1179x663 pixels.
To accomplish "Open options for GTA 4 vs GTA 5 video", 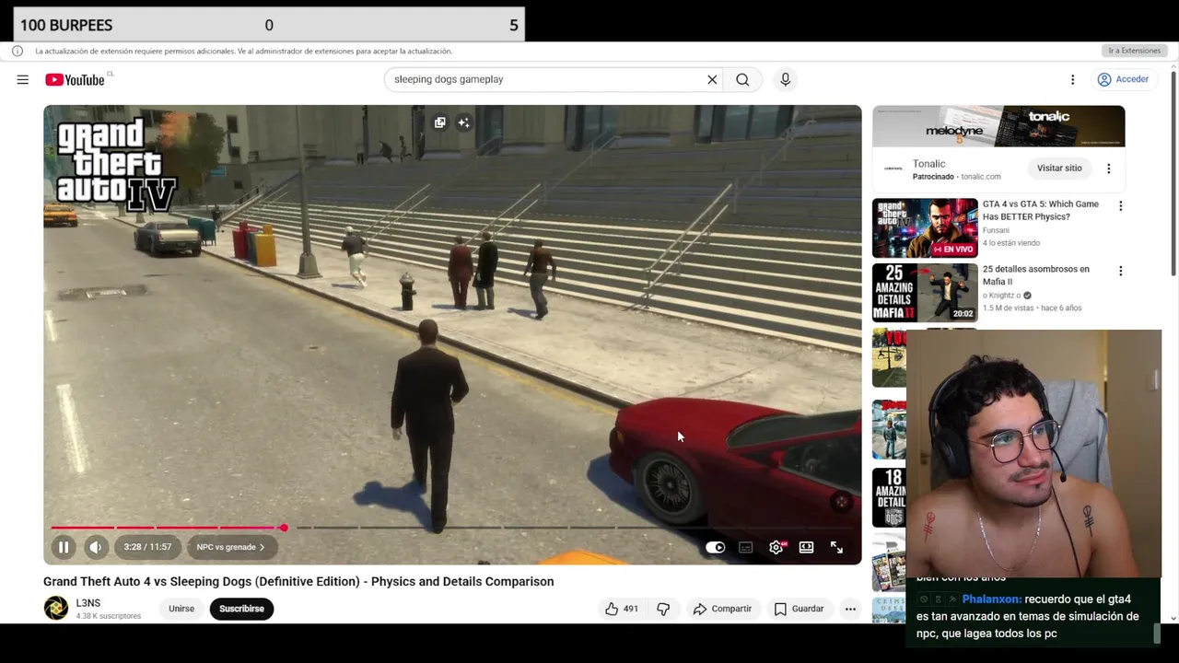I will (1120, 205).
